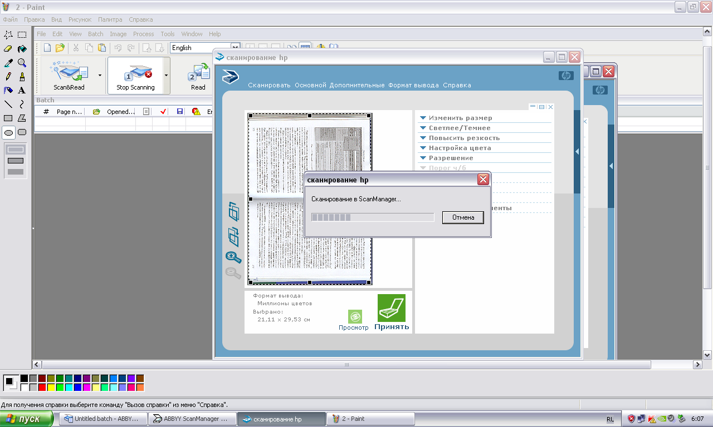Screen dimensions: 713x427
Task: Select the outline-with-fill shape style
Action: click(16, 161)
